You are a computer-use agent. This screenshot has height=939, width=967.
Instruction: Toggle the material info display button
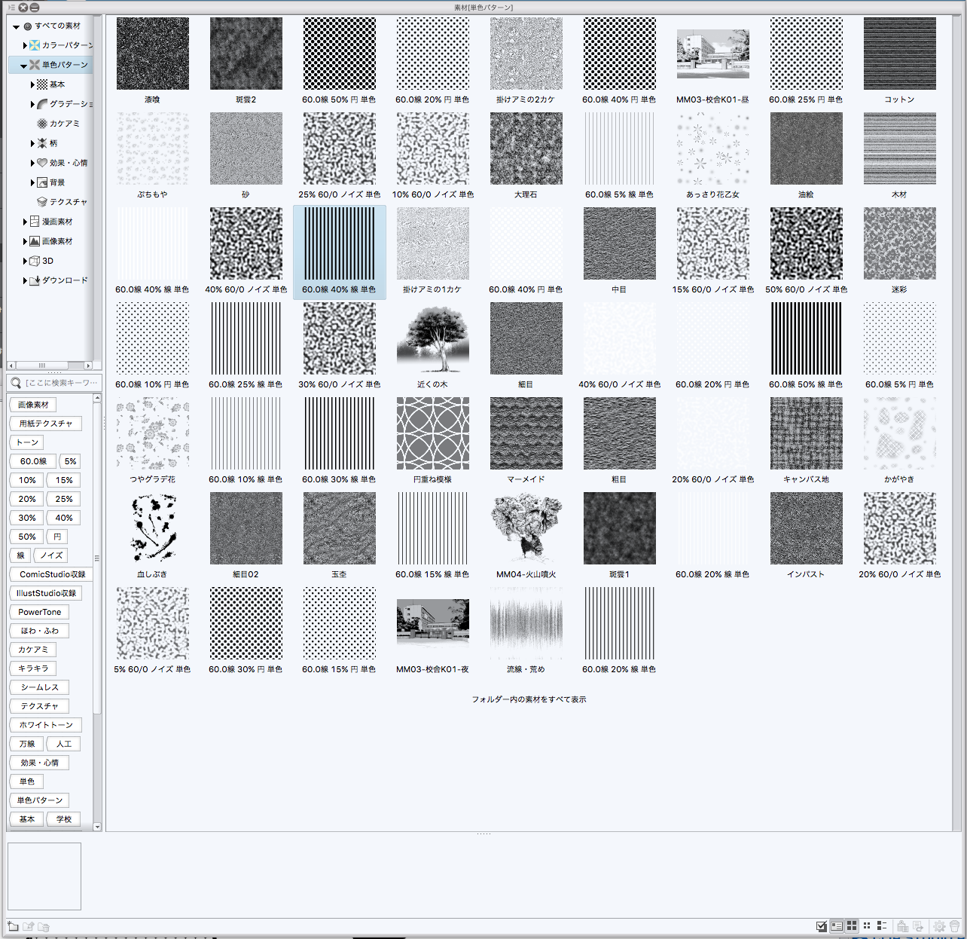click(837, 926)
